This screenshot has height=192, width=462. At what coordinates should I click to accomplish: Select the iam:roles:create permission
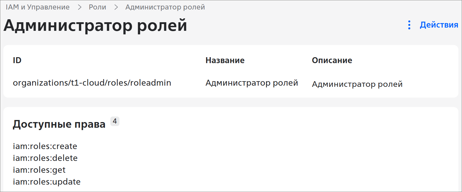coord(45,146)
